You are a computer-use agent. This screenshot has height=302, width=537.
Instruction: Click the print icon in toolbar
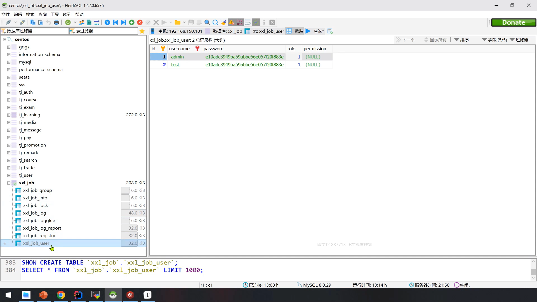click(56, 22)
